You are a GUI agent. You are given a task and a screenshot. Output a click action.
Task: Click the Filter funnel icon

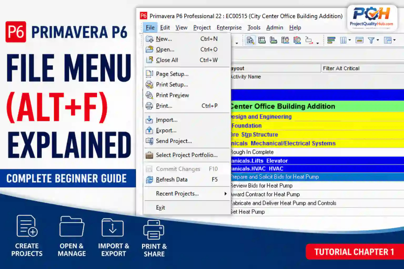pos(371,40)
